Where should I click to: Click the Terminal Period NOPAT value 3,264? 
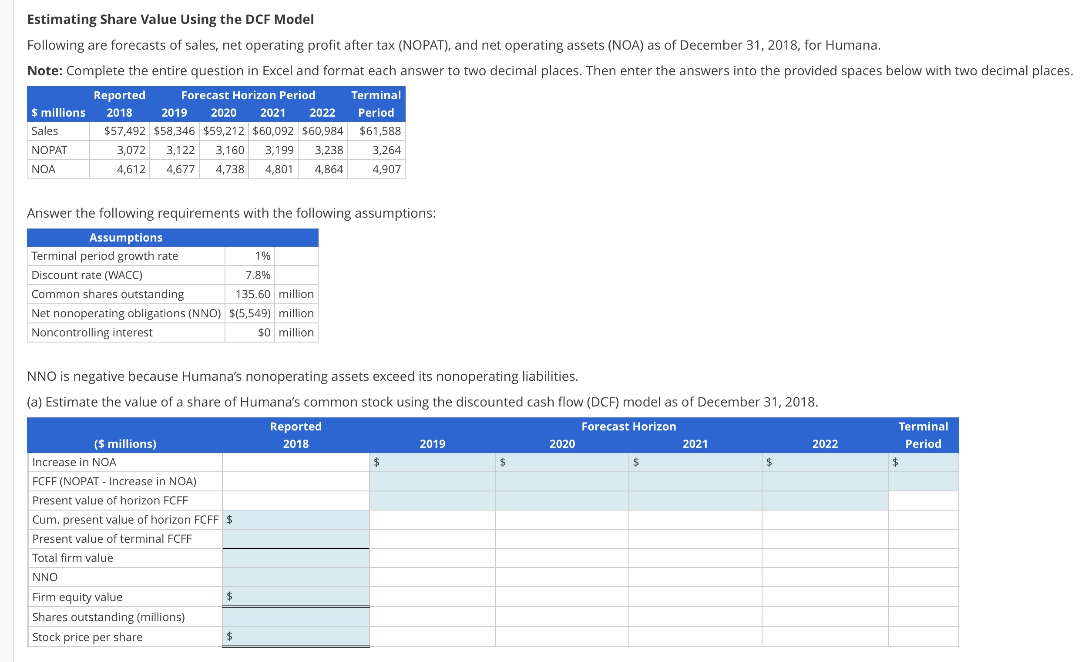386,150
